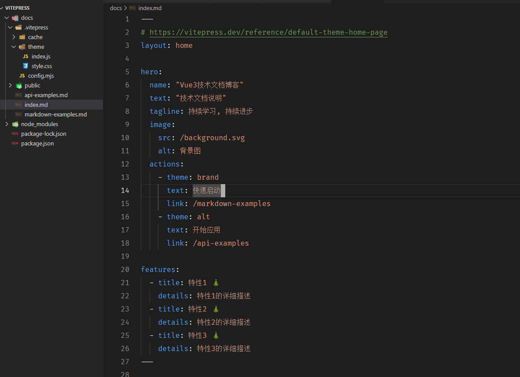Click the markdown icon of index.md in tree

pyautogui.click(x=18, y=105)
